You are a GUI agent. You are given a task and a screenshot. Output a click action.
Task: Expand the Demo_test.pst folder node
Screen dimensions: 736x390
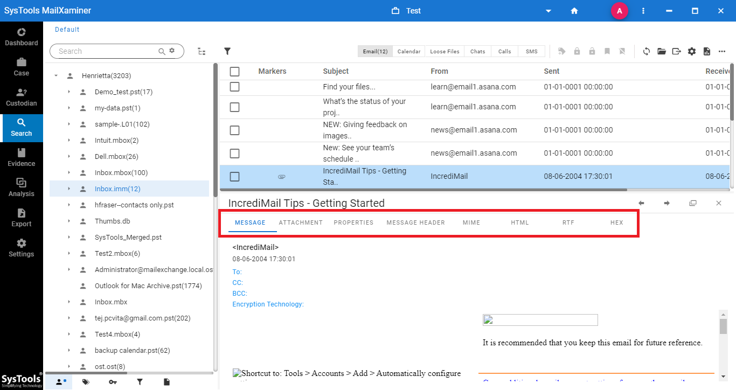69,92
